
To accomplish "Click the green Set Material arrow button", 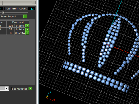I will click(x=30, y=89).
